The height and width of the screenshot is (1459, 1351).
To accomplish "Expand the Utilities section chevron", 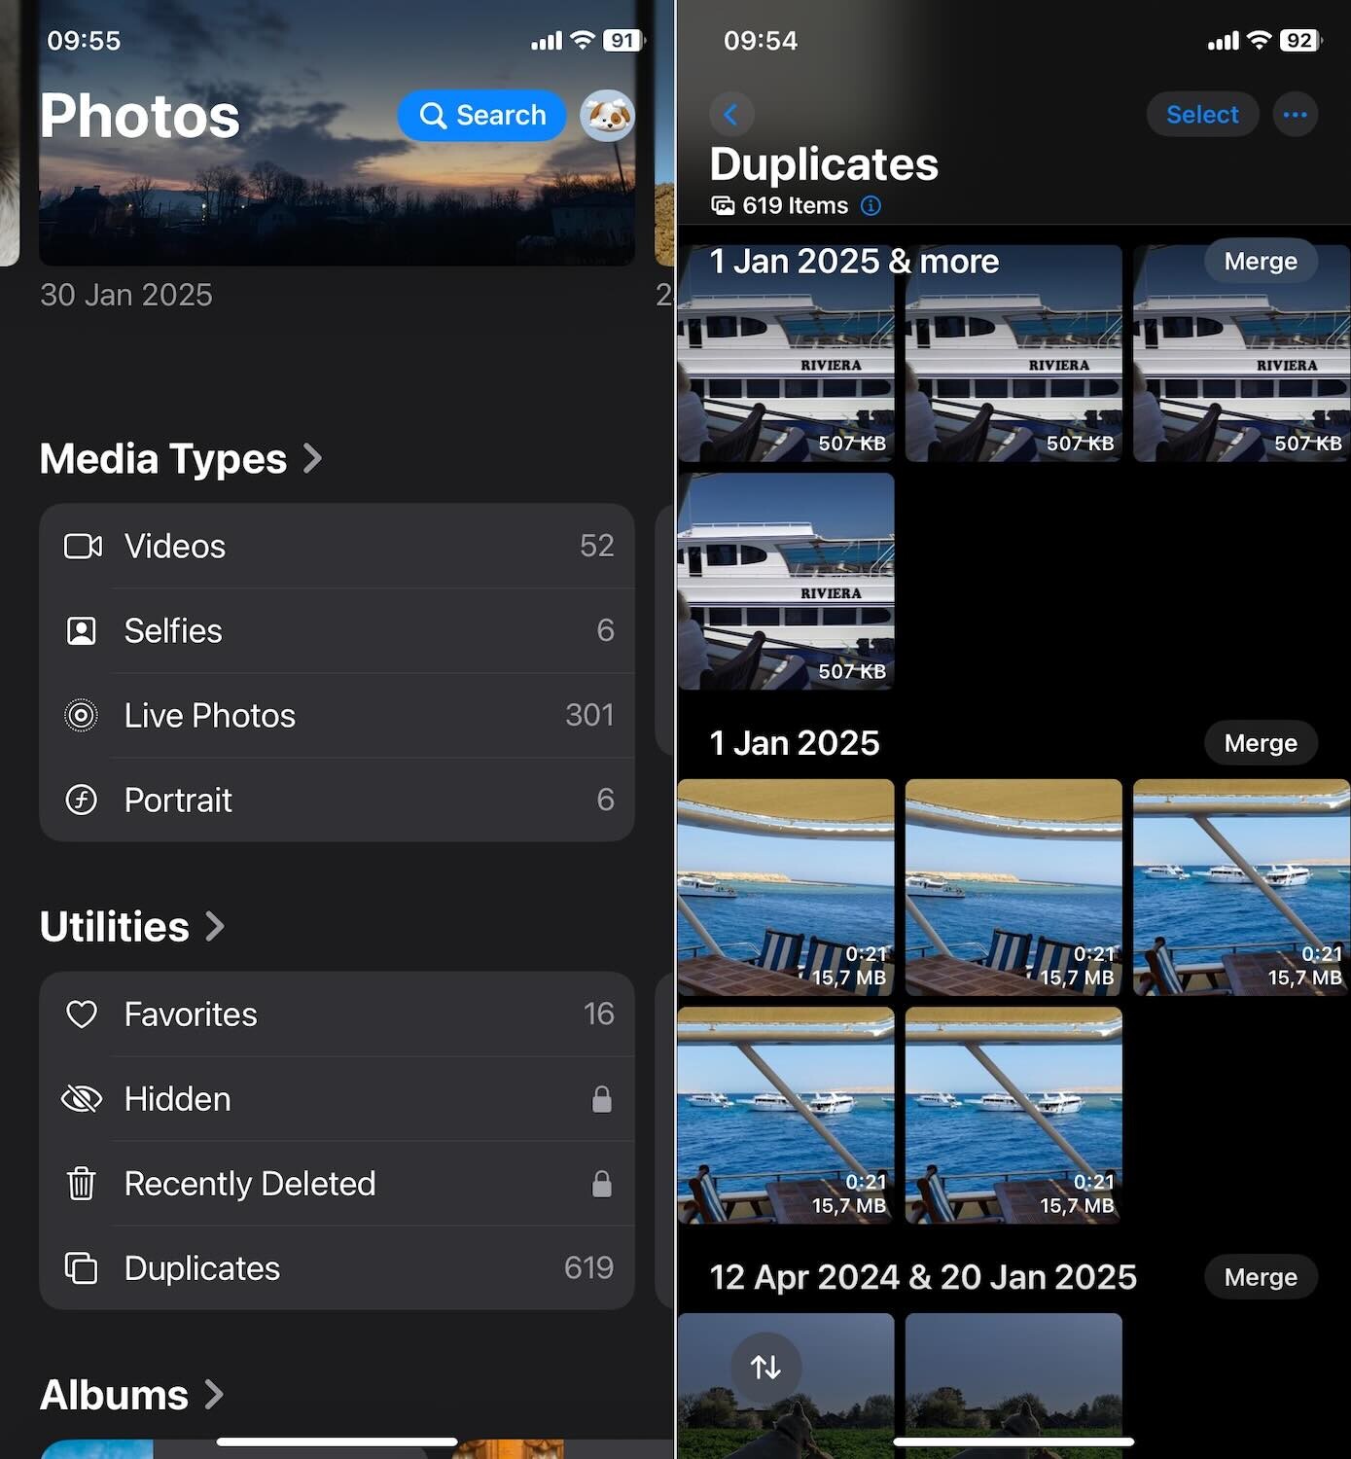I will coord(215,926).
